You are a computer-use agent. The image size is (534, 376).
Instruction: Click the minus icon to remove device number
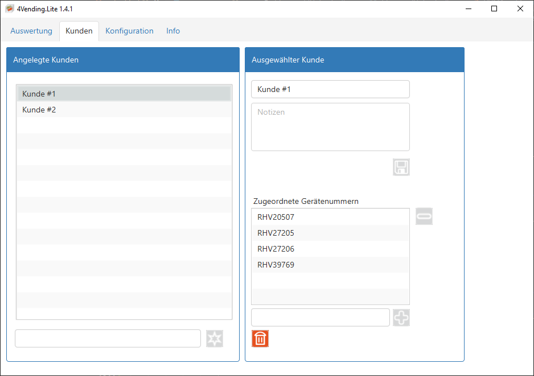(424, 216)
